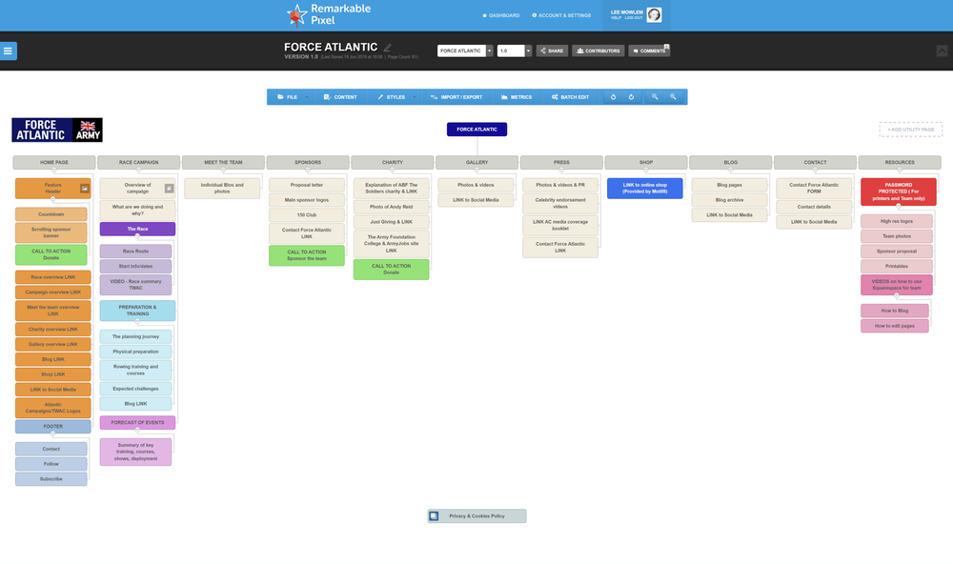Click the undo arrow in the toolbar
Screen dimensions: 953x564
613,97
